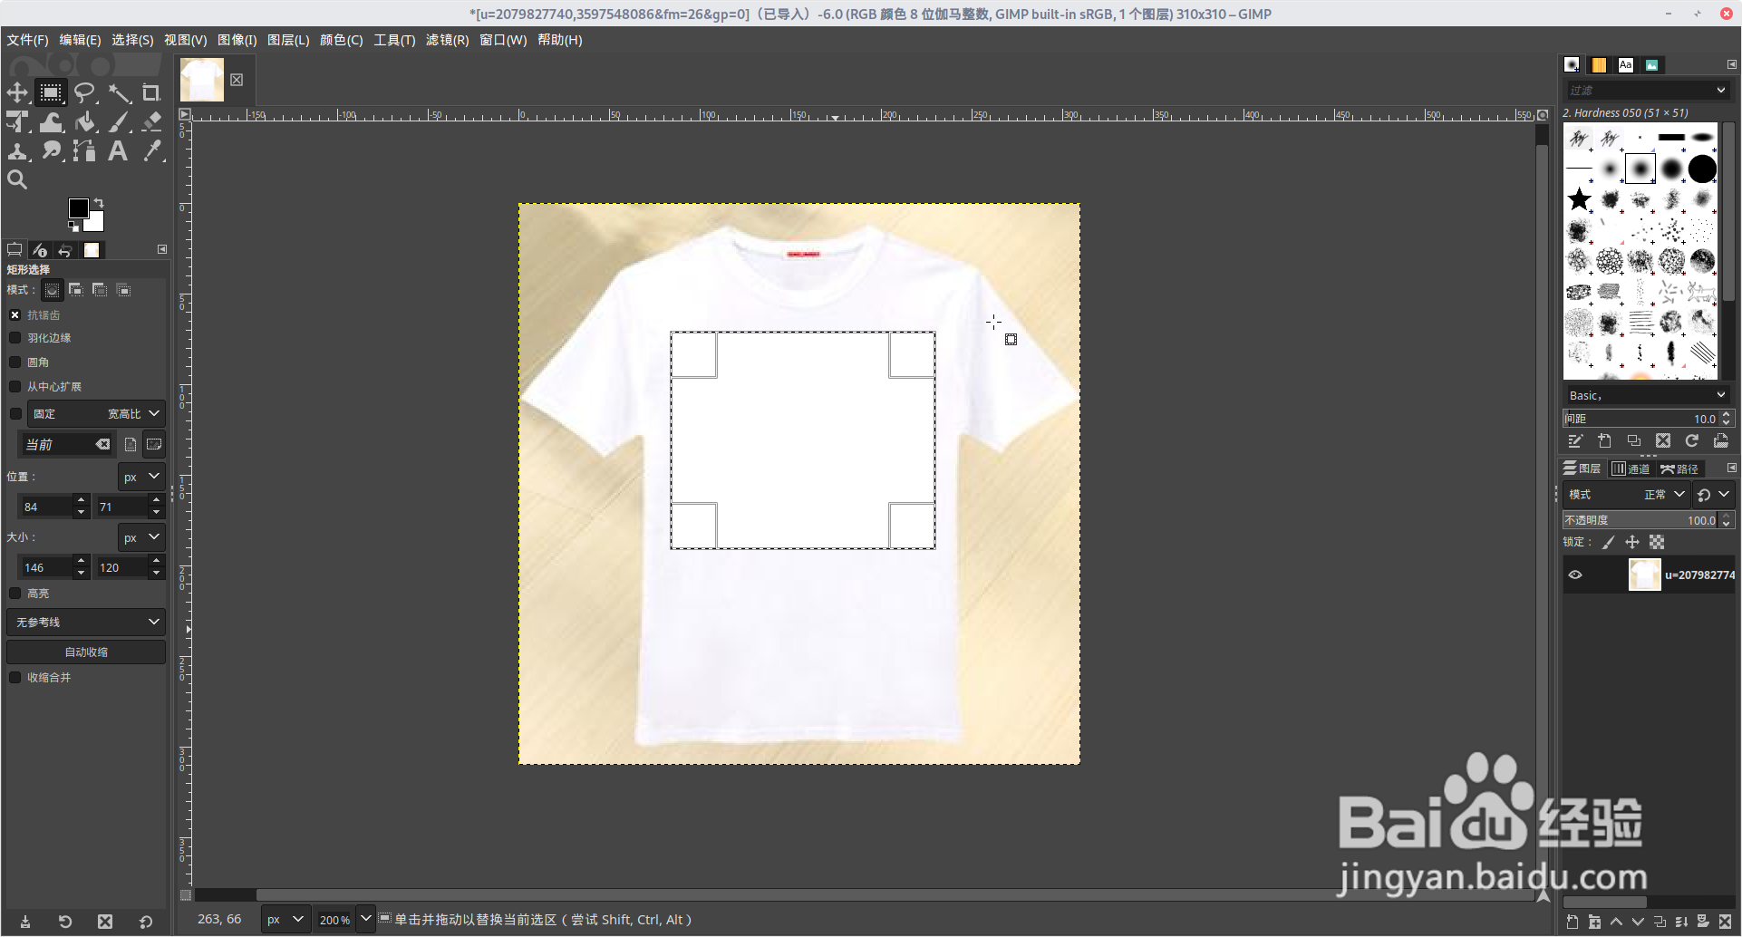Choose add to selection mode
This screenshot has height=937, width=1742.
(76, 290)
